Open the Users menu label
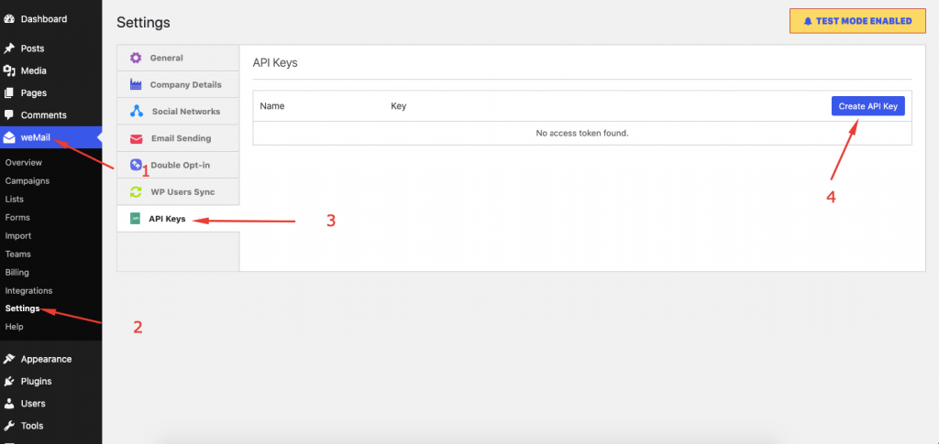 (33, 404)
